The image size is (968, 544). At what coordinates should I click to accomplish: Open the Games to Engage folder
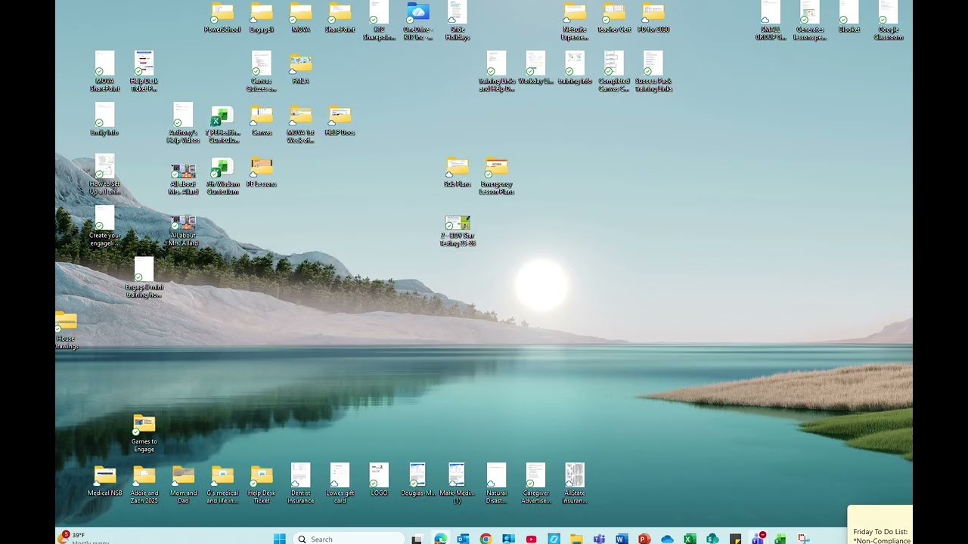[x=144, y=433]
